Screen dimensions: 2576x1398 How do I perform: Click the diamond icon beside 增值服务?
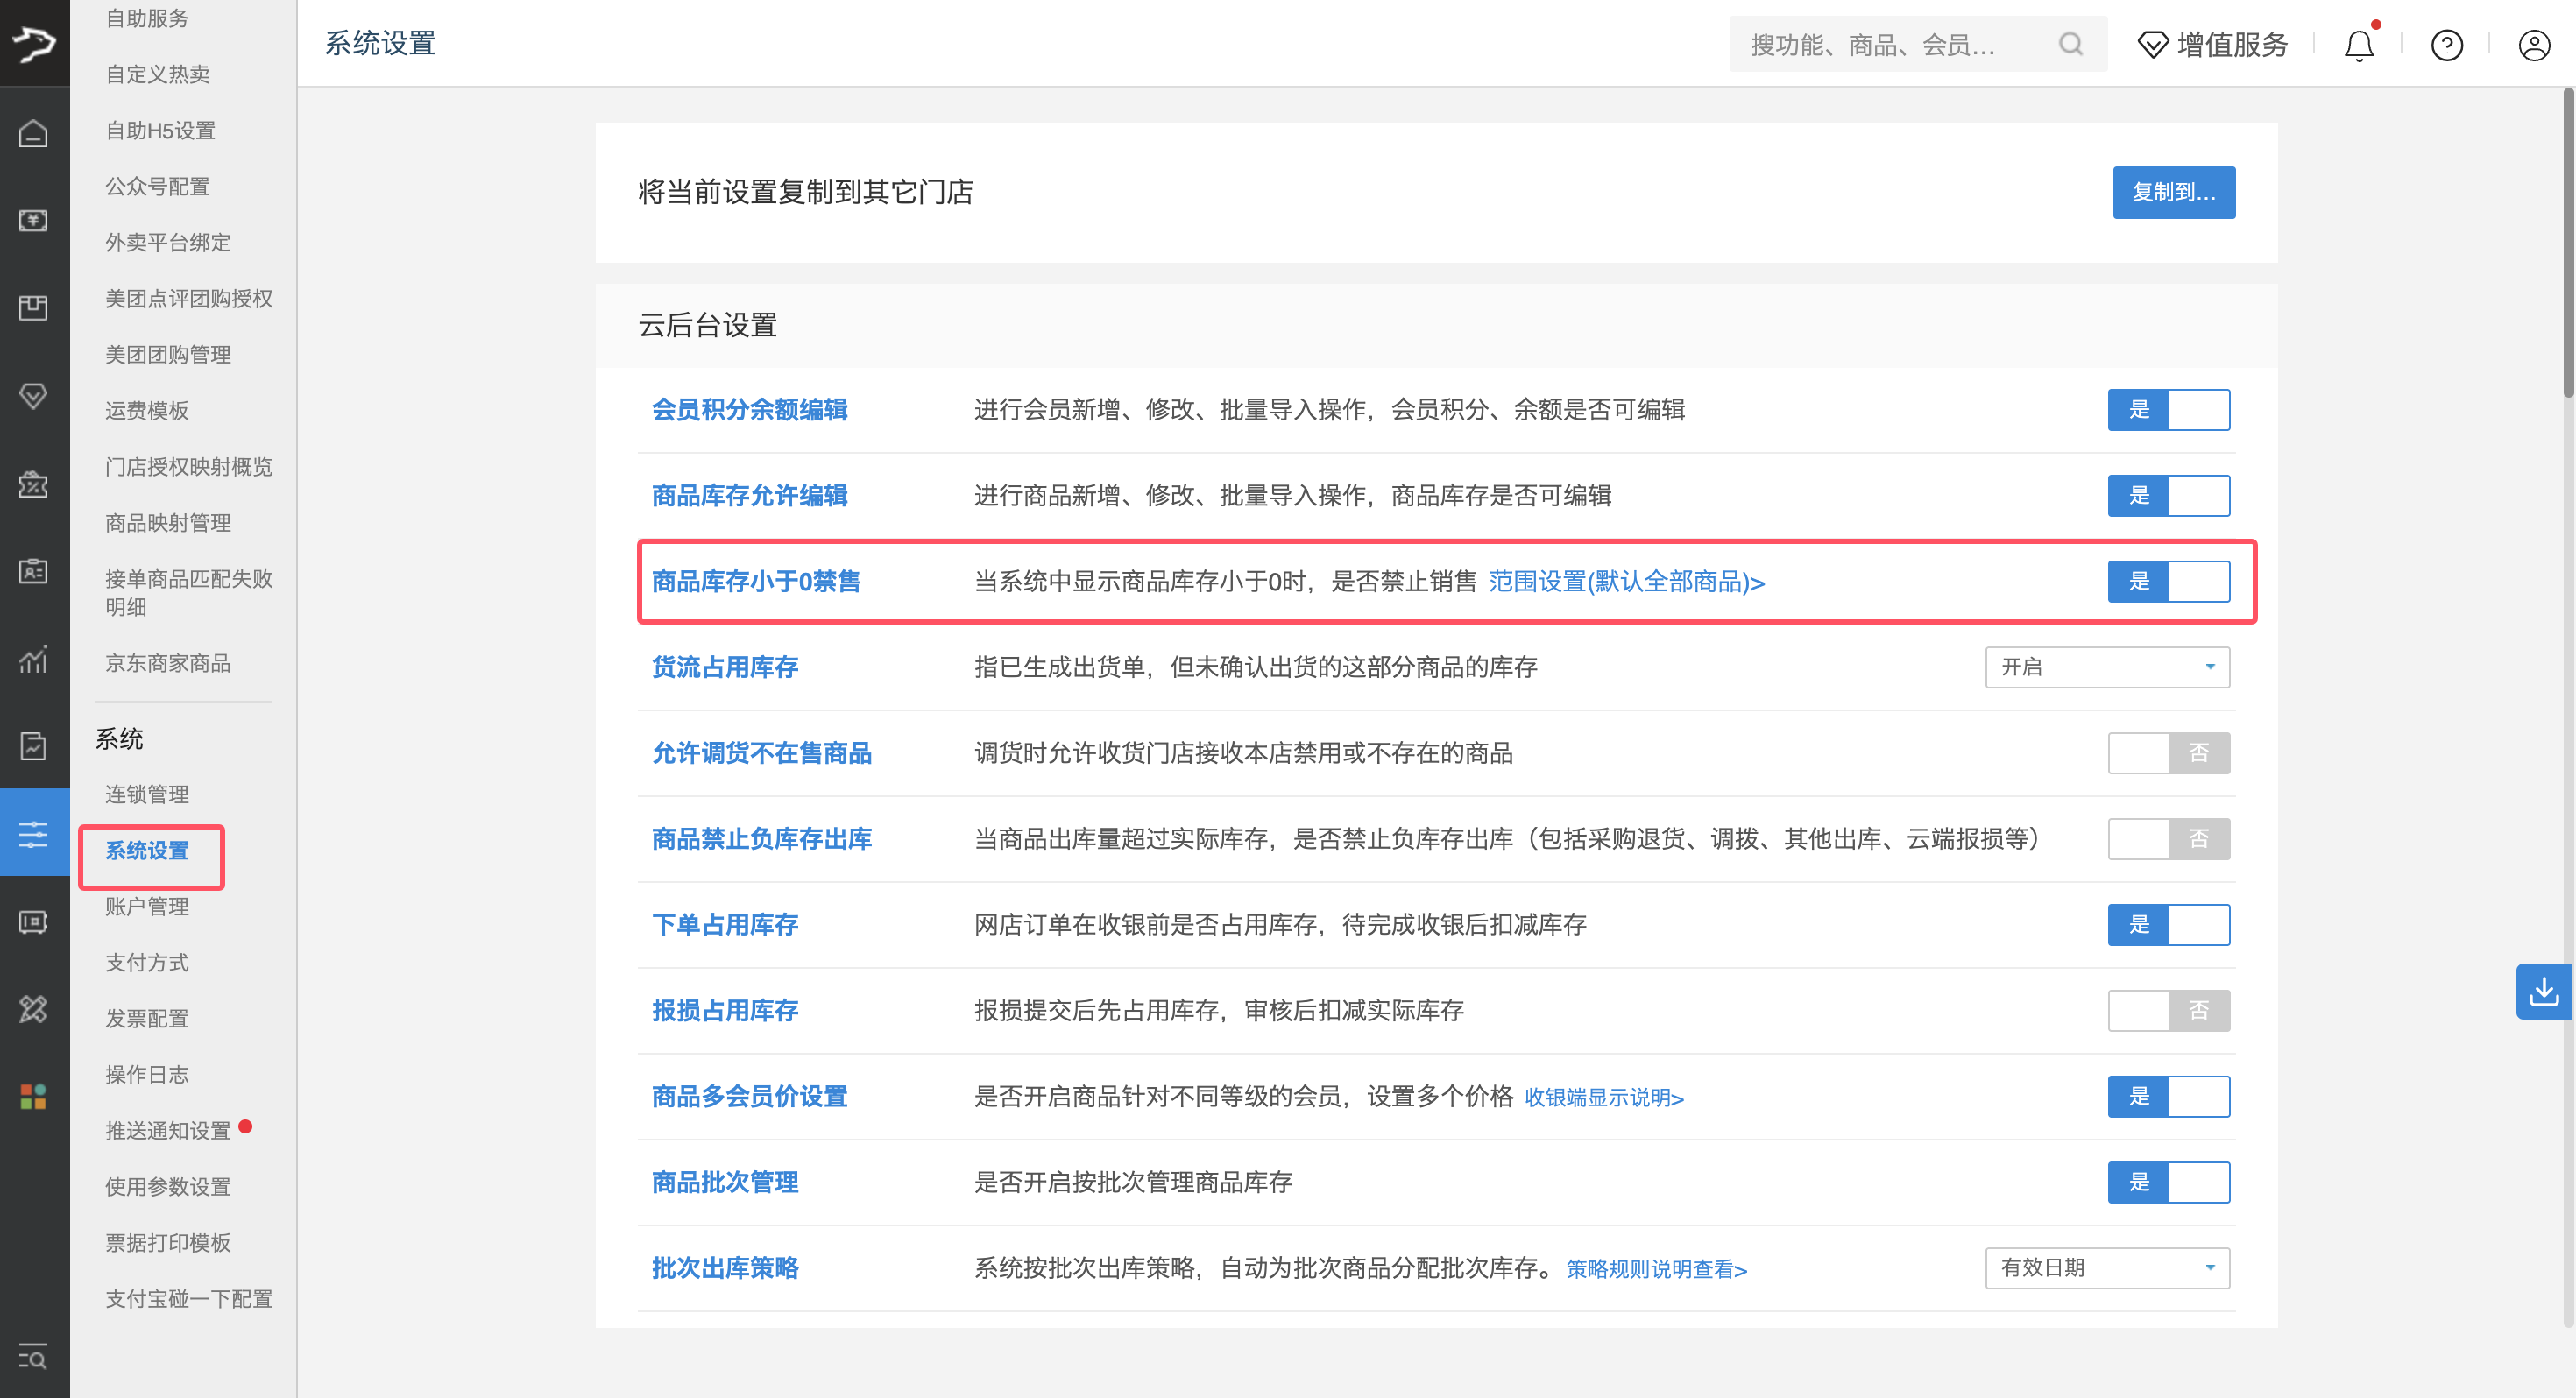pos(2152,45)
